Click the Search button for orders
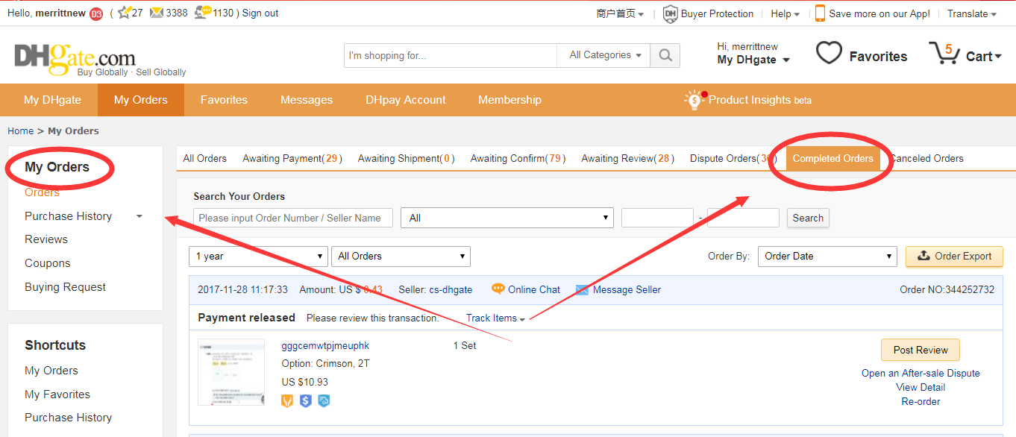The width and height of the screenshot is (1016, 437). 808,218
